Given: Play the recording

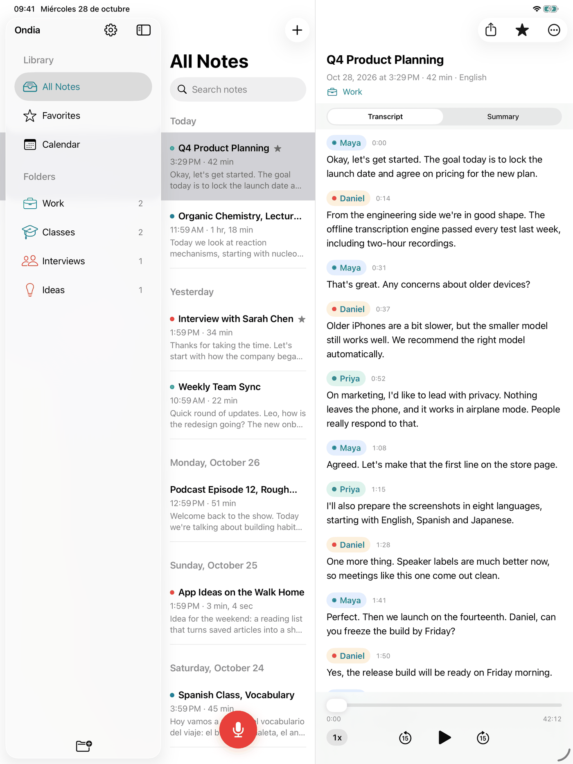Looking at the screenshot, I should pyautogui.click(x=444, y=737).
